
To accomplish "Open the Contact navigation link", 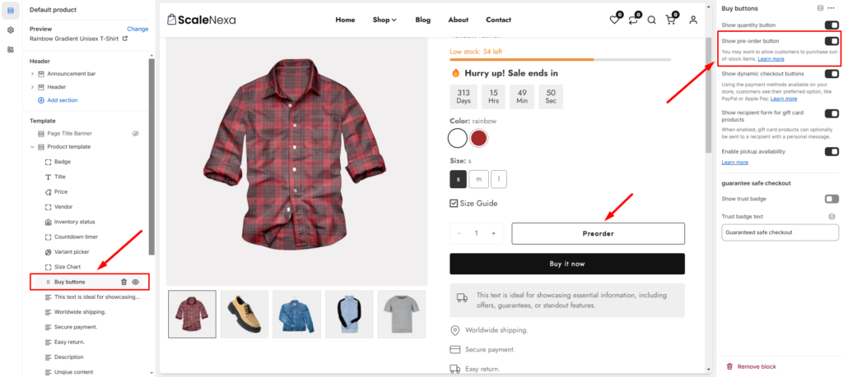I will pyautogui.click(x=498, y=20).
